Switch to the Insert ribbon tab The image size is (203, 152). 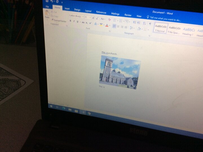coord(67,8)
